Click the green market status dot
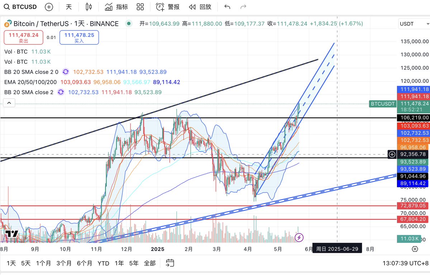The height and width of the screenshot is (275, 430). click(x=129, y=24)
